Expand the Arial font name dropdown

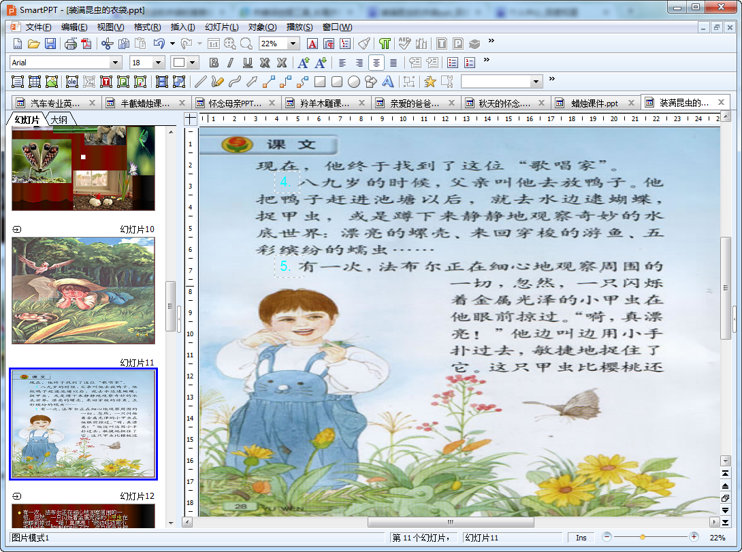[115, 63]
